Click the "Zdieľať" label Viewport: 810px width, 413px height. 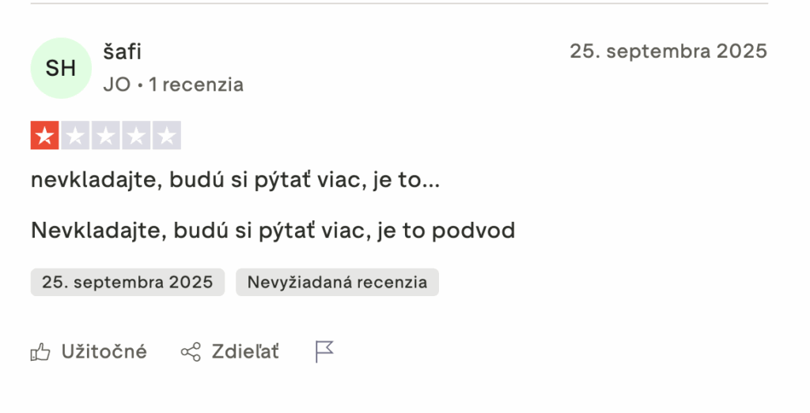click(245, 352)
